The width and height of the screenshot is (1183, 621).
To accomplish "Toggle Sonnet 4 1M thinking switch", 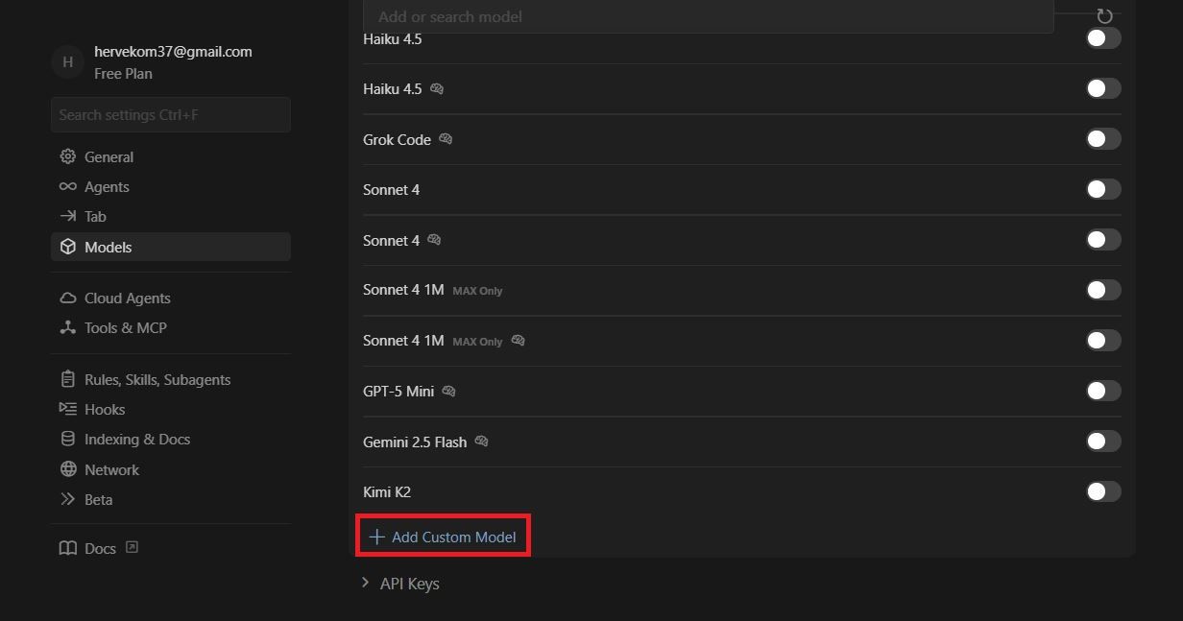I will tap(1103, 341).
